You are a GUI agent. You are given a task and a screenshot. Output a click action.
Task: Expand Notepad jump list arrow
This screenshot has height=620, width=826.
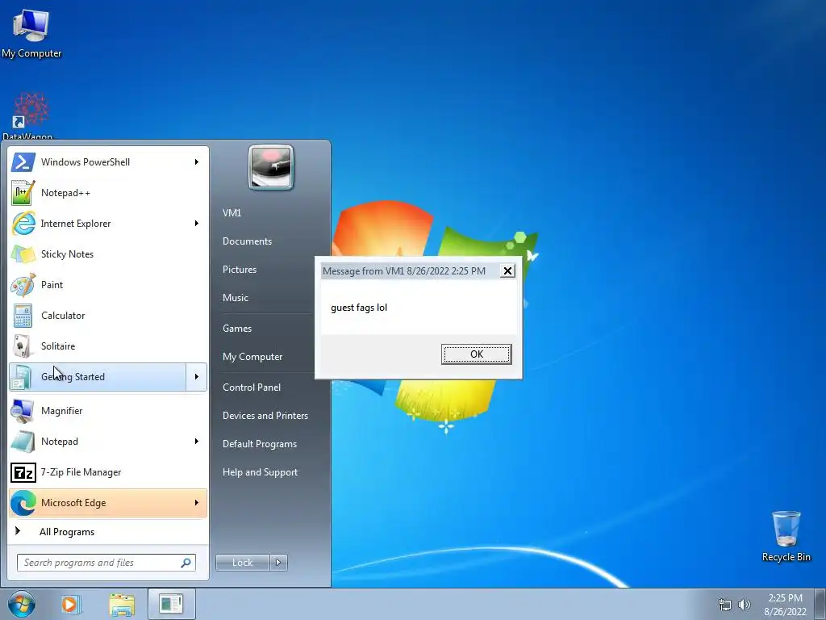pyautogui.click(x=197, y=442)
